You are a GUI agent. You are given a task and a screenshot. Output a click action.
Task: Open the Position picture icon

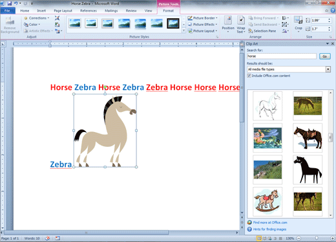point(228,20)
